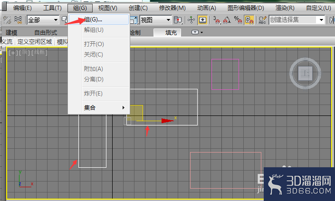Open the 动画(A) menu

(x=206, y=8)
